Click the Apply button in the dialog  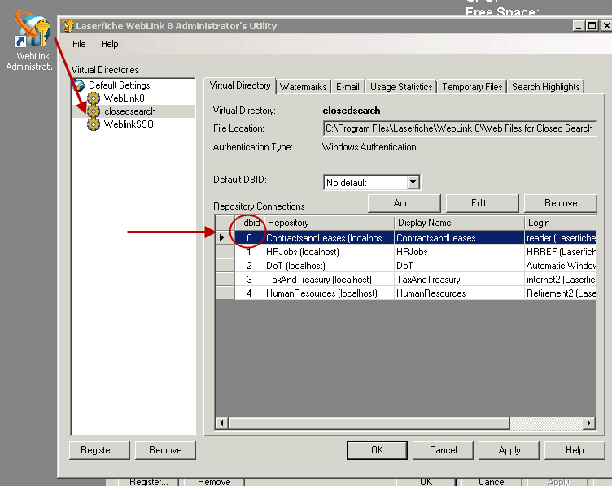pos(509,450)
